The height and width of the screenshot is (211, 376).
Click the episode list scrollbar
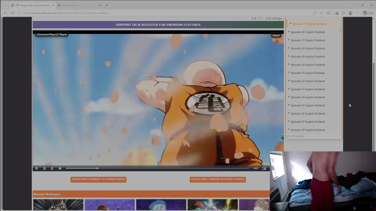341,29
